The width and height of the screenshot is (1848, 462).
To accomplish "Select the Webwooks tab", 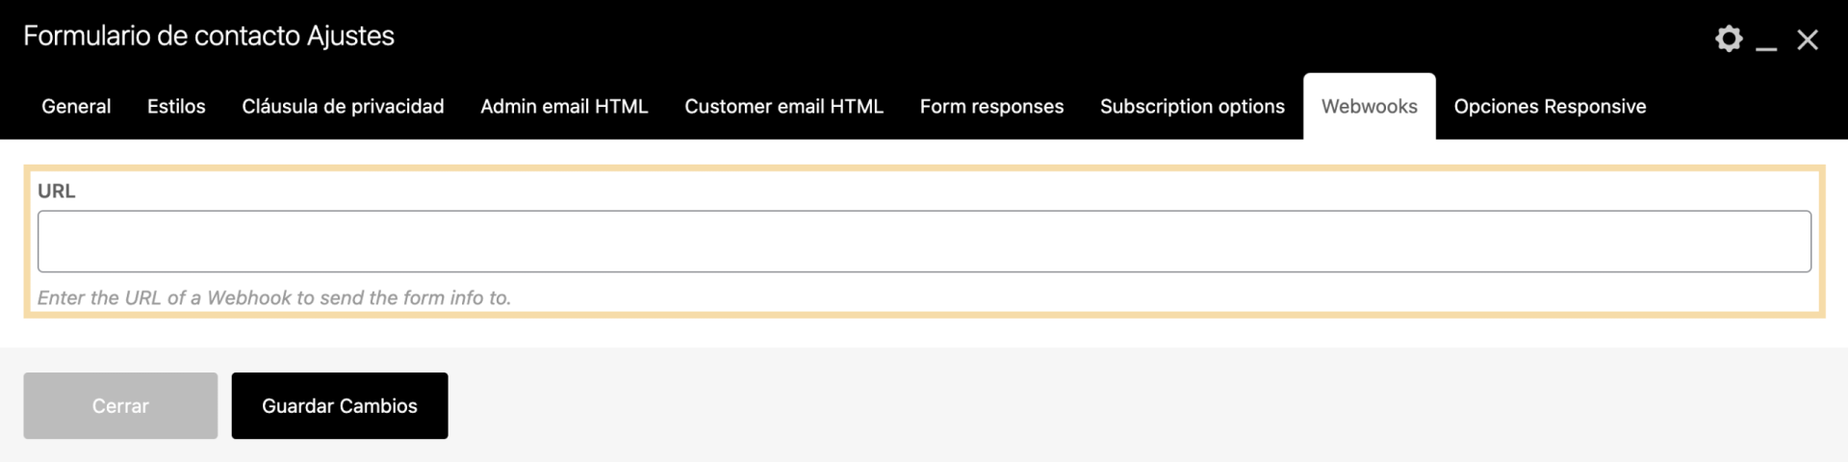I will [x=1369, y=107].
